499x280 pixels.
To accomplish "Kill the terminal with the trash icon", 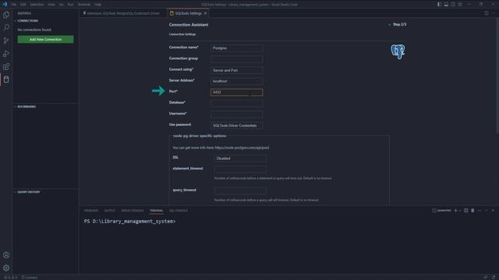I will tap(472, 211).
